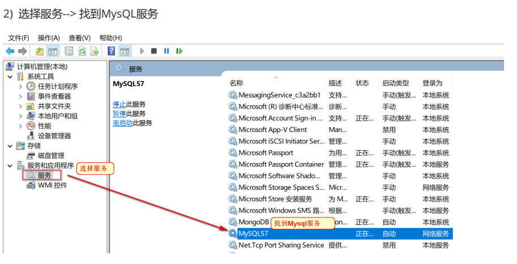The image size is (517, 264).
Task: Open the Properties toolbar icon
Action: click(69, 51)
